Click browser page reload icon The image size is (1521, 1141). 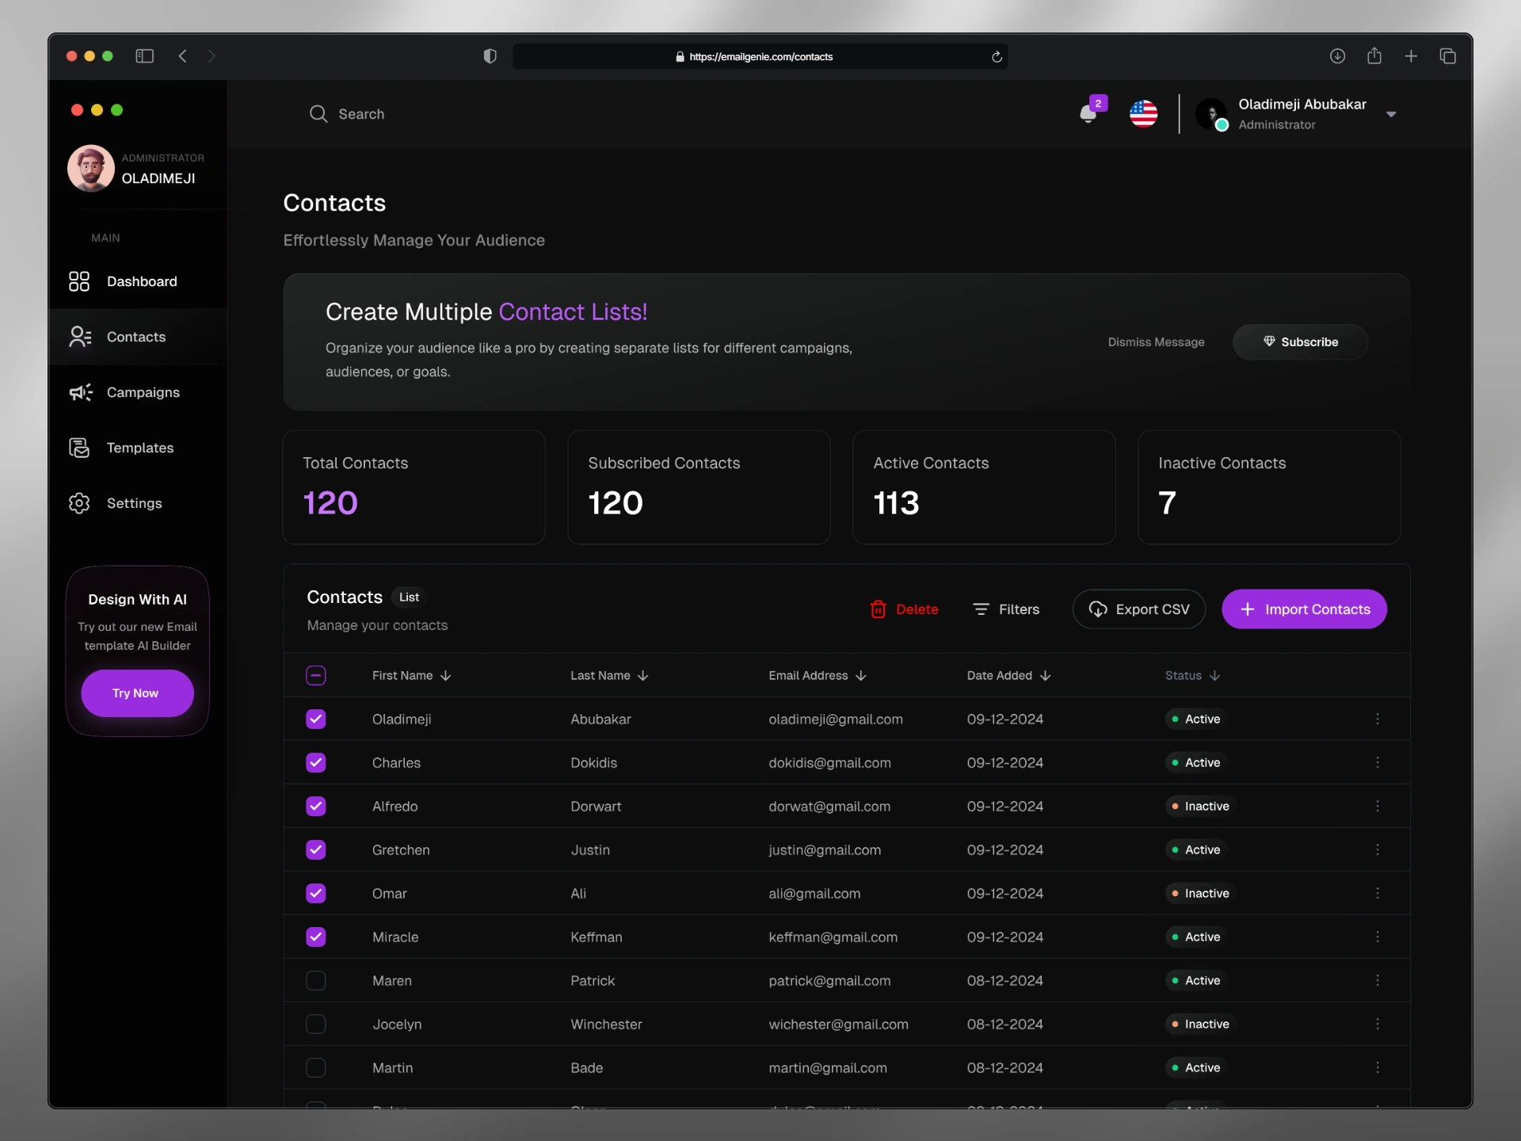pos(997,57)
